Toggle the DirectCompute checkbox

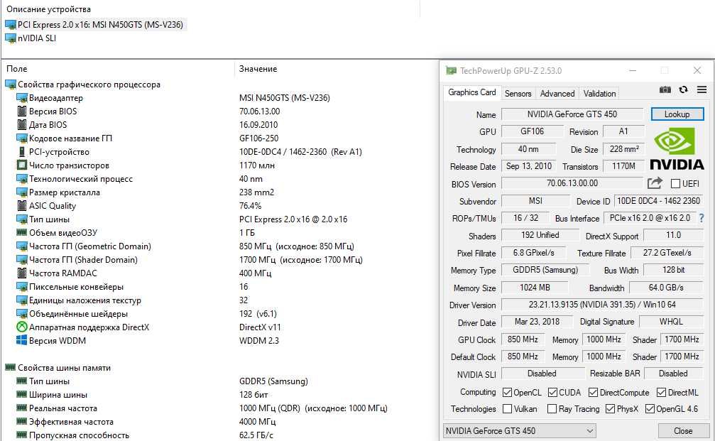(594, 393)
